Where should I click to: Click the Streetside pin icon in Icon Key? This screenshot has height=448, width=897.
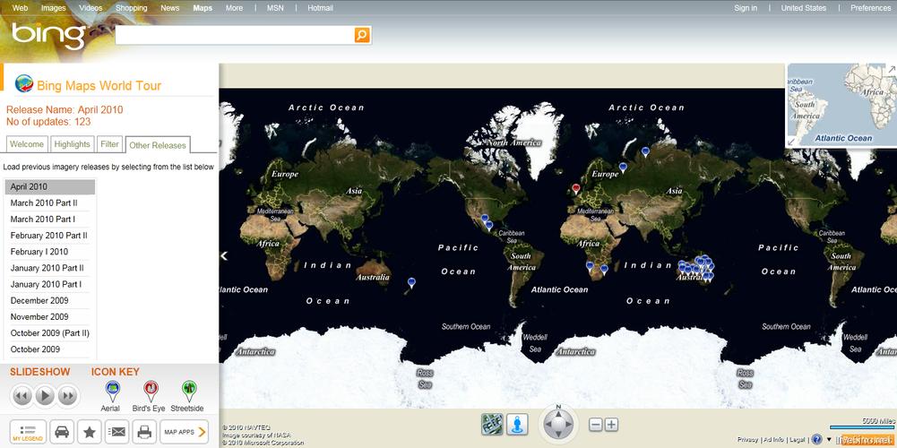[189, 391]
